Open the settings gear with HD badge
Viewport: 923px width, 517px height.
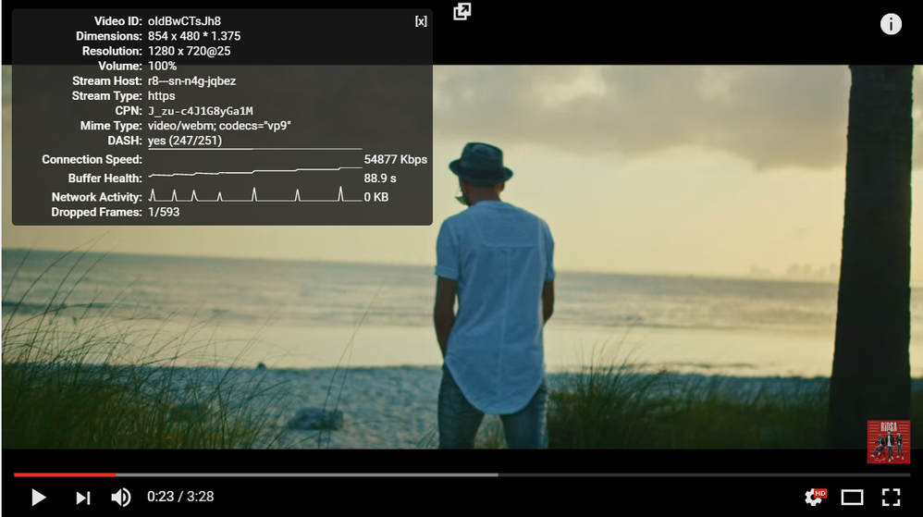814,498
